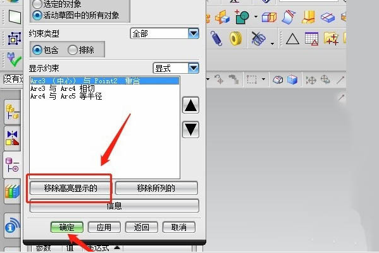Switch to shaded blue cube display
The width and height of the screenshot is (379, 253).
tap(292, 79)
